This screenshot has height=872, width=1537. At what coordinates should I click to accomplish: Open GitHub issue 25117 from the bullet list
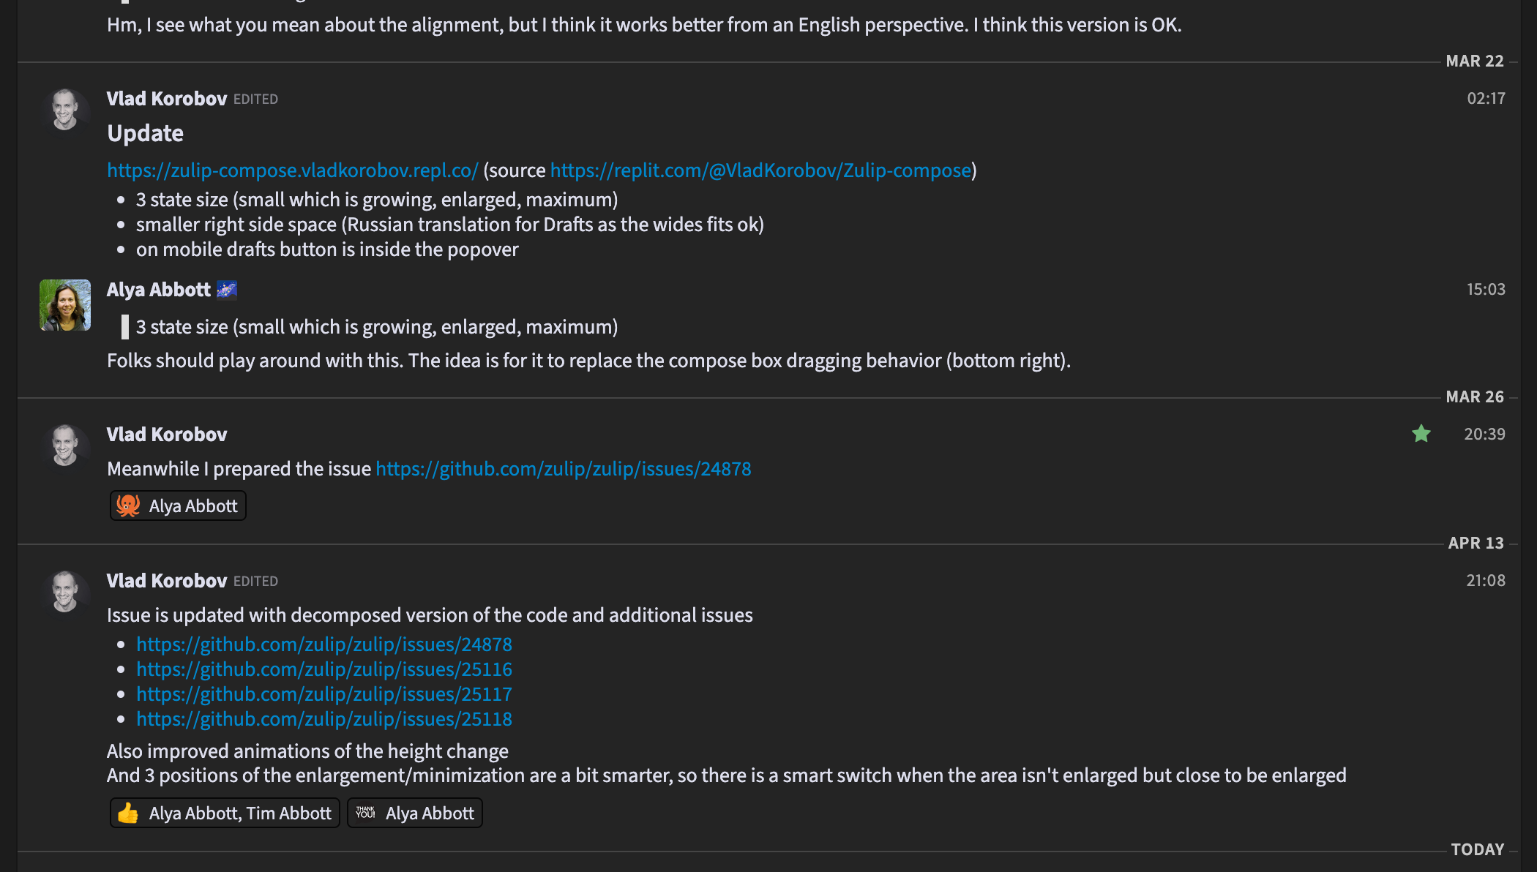click(x=324, y=694)
